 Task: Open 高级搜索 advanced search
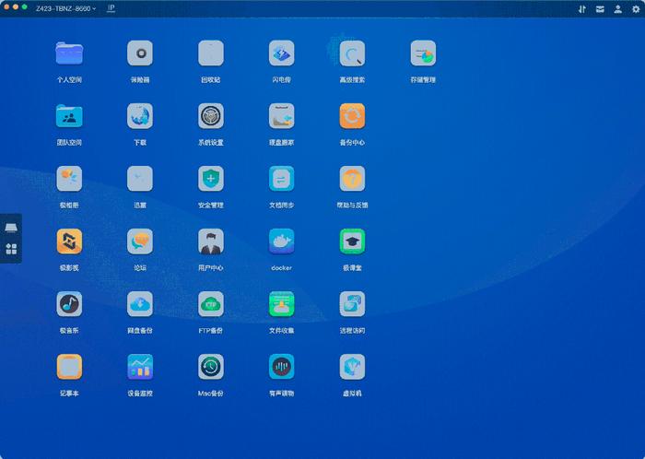coord(352,53)
